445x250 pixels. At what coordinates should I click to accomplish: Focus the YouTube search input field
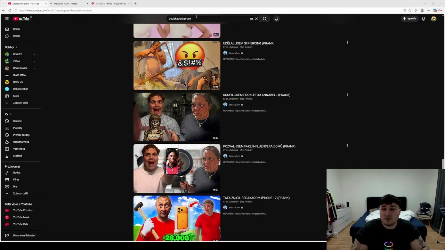tap(208, 19)
